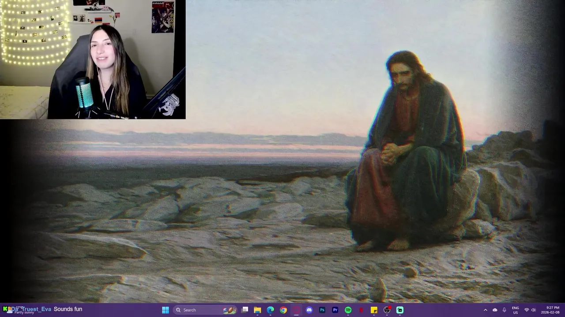Open Spotify from the taskbar
Viewport: 565px width, 317px height.
(348, 310)
